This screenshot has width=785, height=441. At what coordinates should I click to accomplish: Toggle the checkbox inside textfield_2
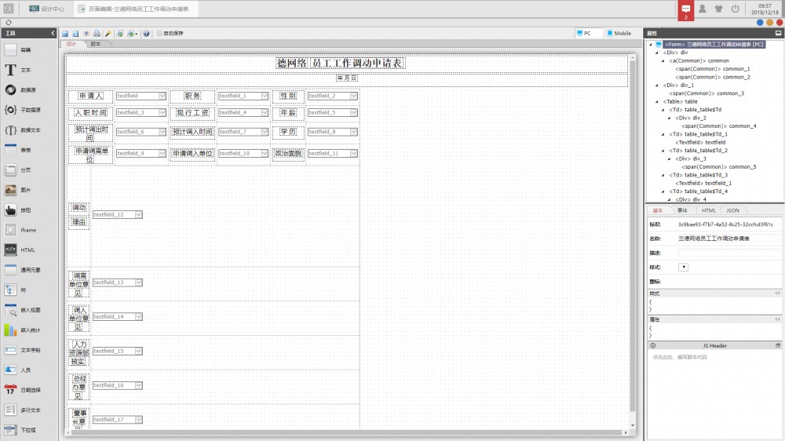click(x=353, y=96)
